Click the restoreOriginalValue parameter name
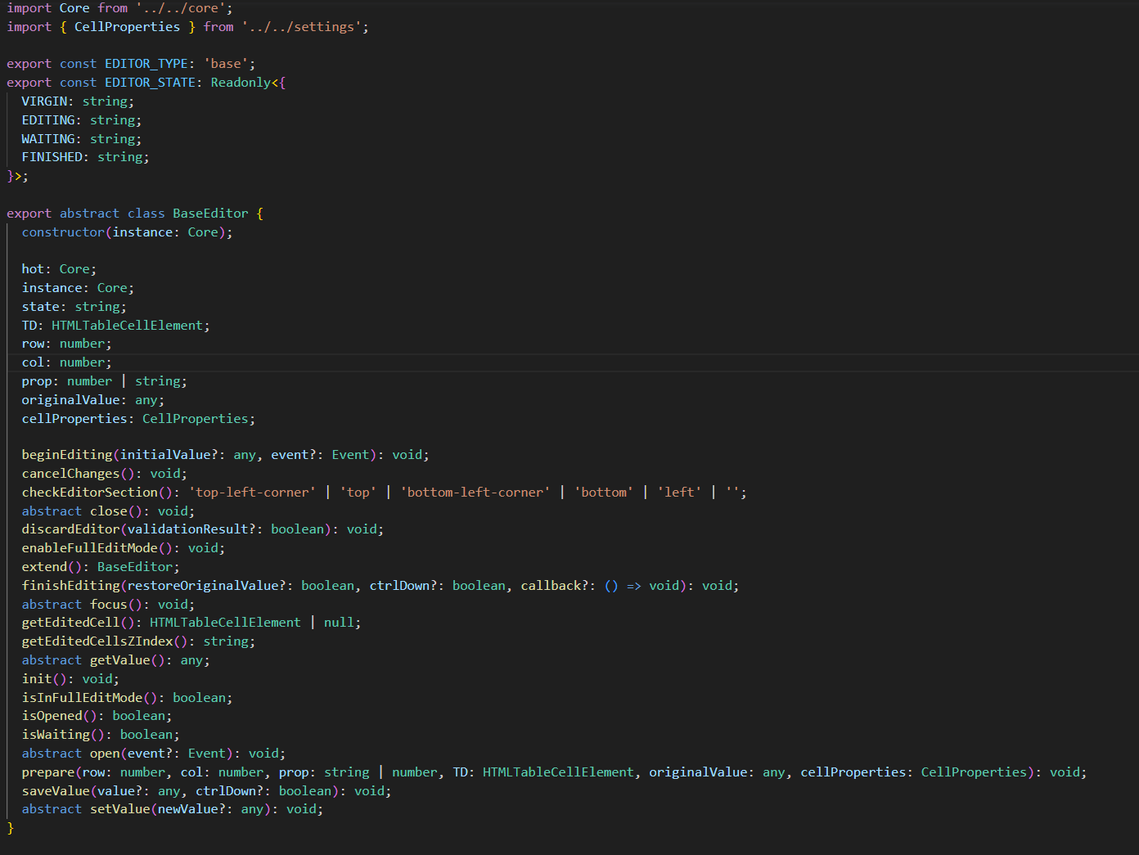Screen dimensions: 1139x855 click(203, 586)
